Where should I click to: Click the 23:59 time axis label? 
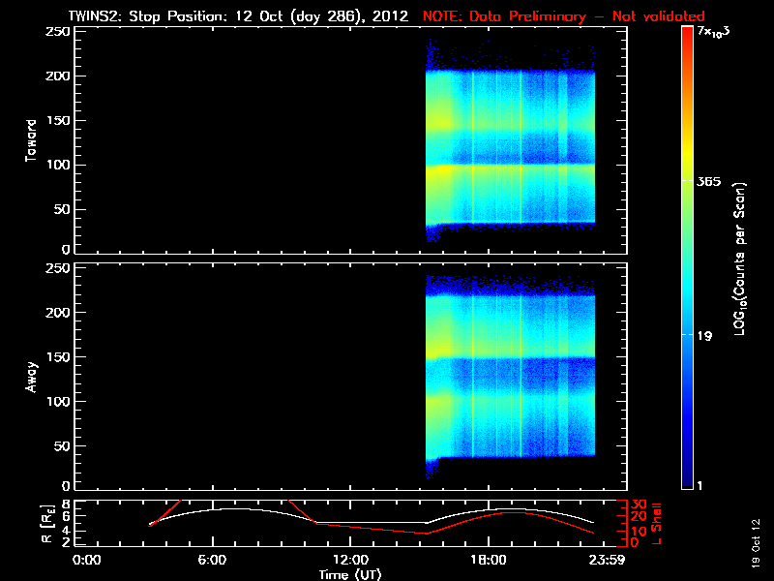[x=608, y=560]
